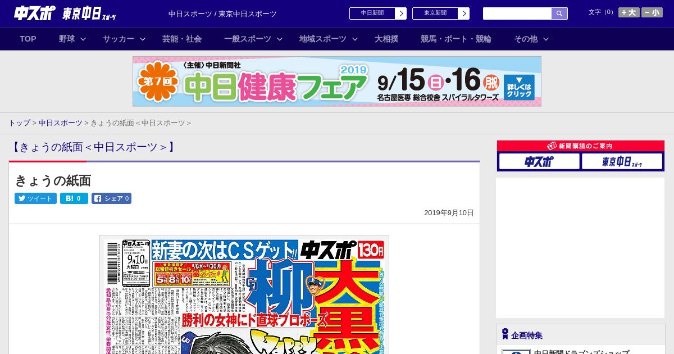Open the 芸能・社会 menu item
674x354 pixels.
182,39
